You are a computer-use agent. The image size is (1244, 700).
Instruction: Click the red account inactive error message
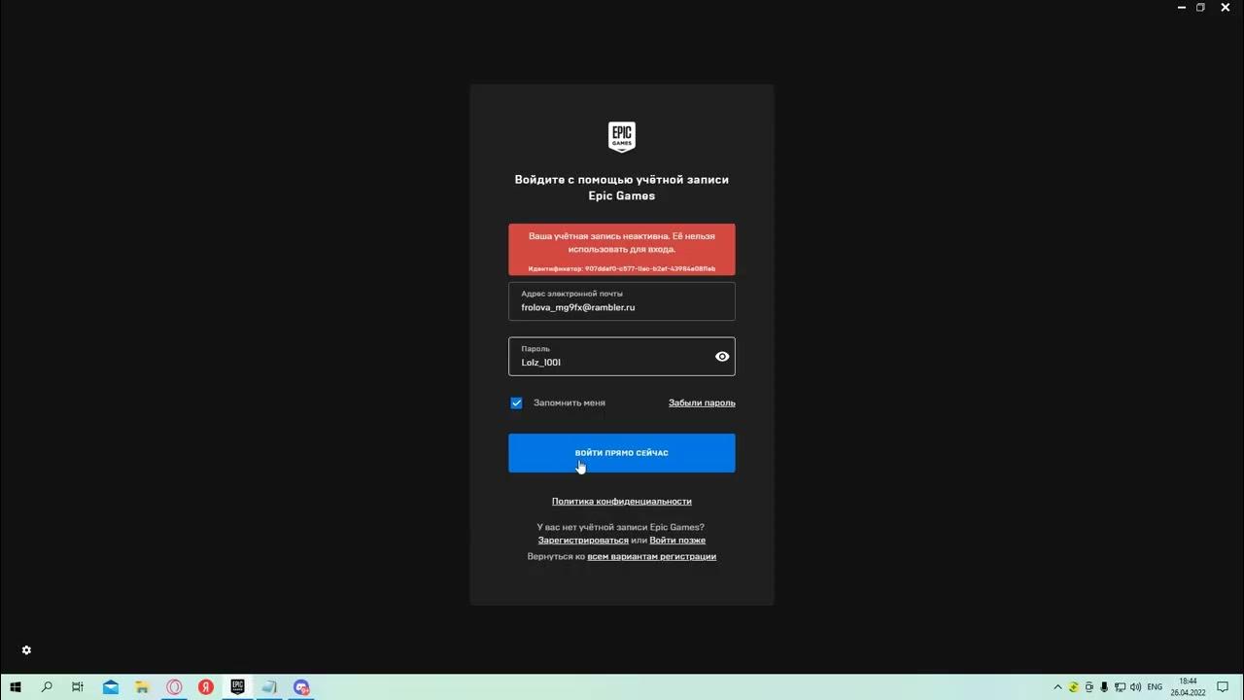622,249
